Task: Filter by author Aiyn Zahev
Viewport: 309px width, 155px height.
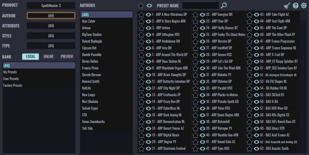Action: 107,21
